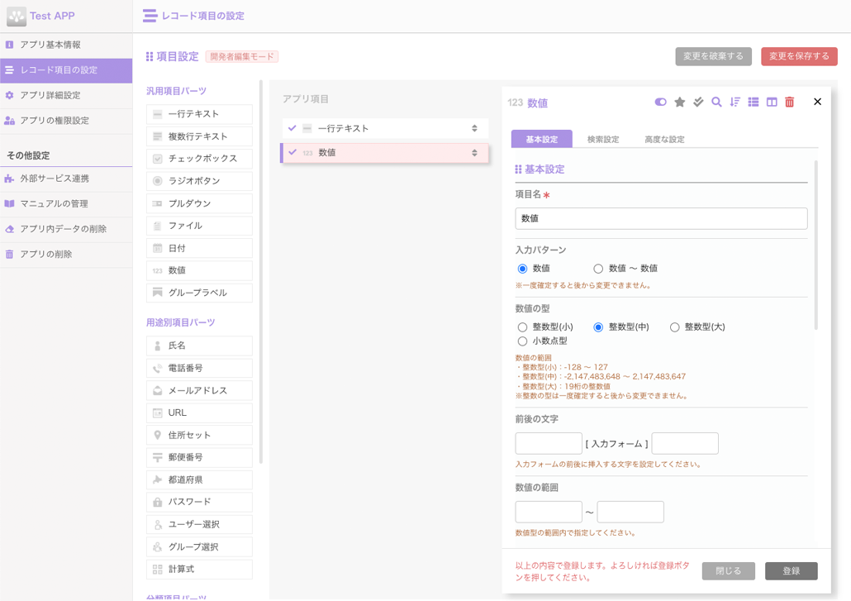Switch to 検索設定 tab
This screenshot has width=851, height=601.
point(603,140)
